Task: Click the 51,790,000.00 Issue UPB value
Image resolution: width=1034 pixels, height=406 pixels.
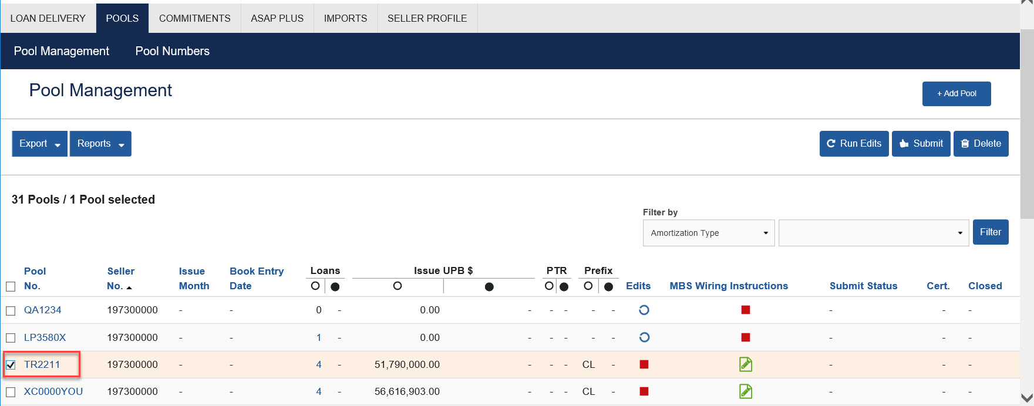Action: tap(407, 364)
